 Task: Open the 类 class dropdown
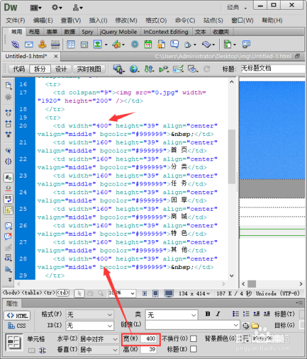(171, 316)
